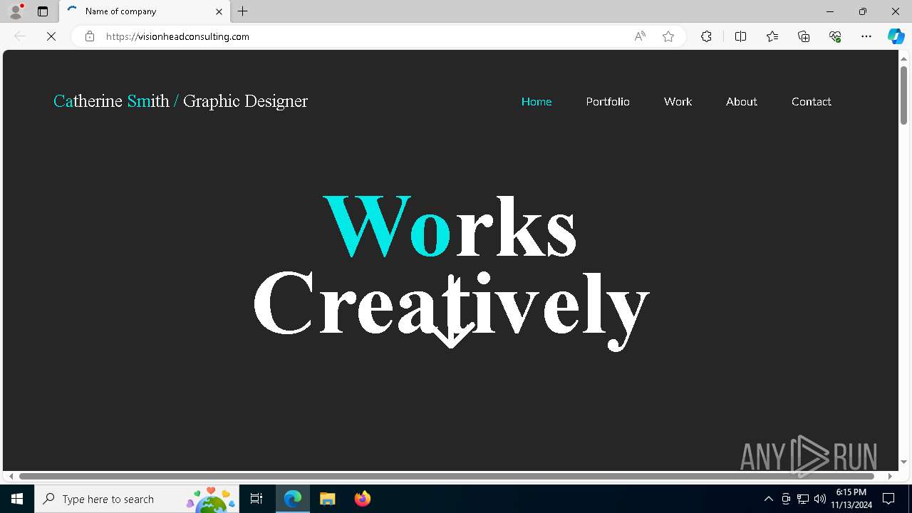This screenshot has width=912, height=513.
Task: Open Microsoft Edge from taskbar
Action: coord(293,499)
